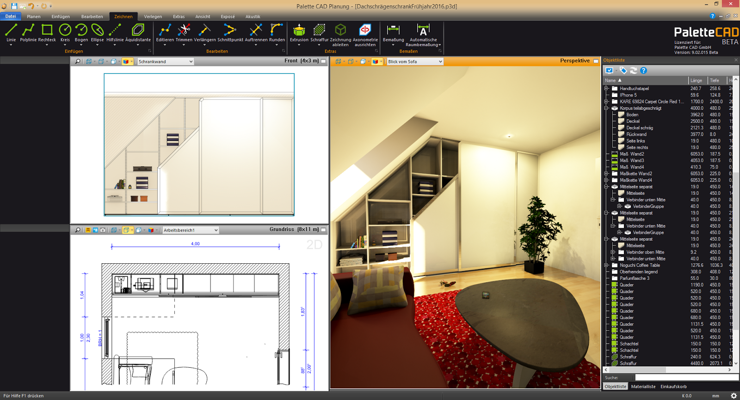740x400 pixels.
Task: Choose the Verlängern tool
Action: coord(204,34)
